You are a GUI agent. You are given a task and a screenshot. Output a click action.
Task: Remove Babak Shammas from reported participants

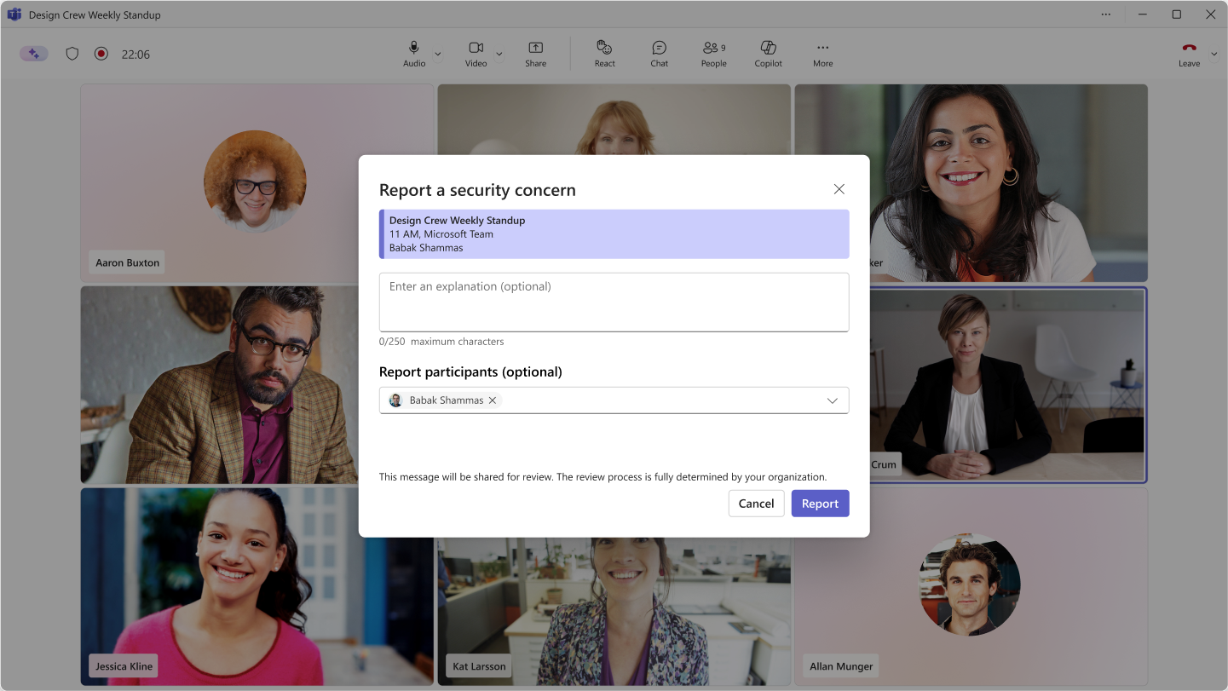click(x=493, y=400)
